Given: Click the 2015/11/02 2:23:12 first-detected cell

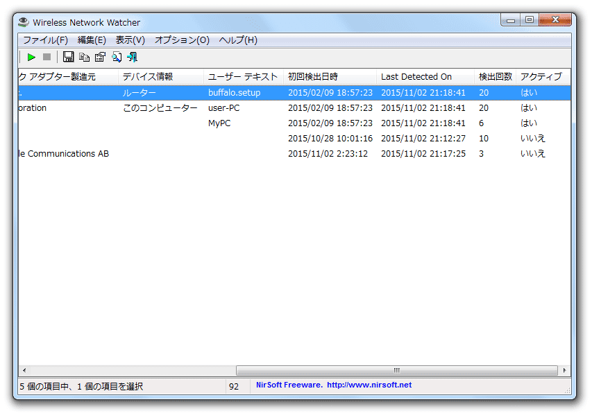Looking at the screenshot, I should click(328, 154).
